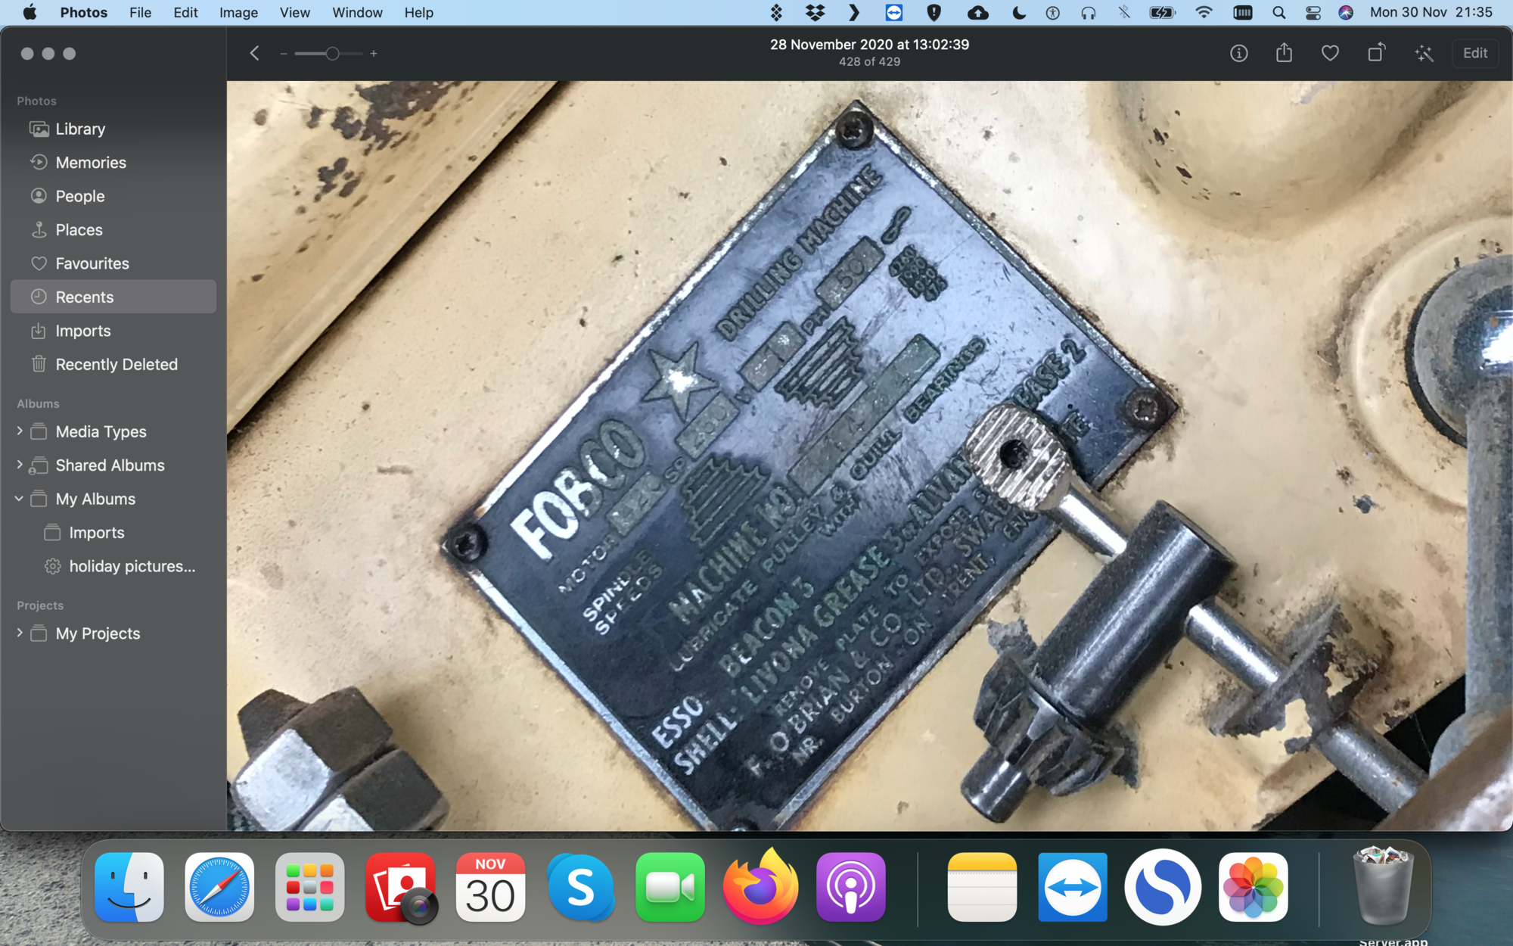
Task: Toggle Do Not Disturb moon icon
Action: (x=1019, y=12)
